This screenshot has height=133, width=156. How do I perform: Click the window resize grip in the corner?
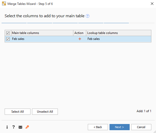(155, 132)
